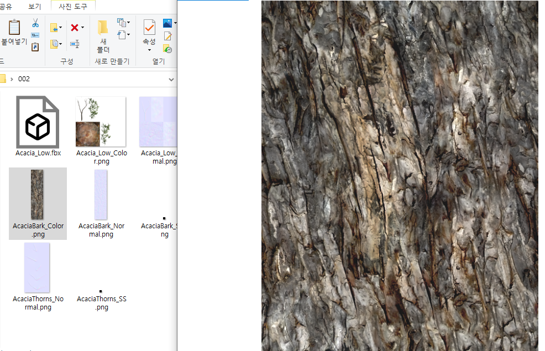Click the 002 folder breadcrumb
Screen dimensions: 545x351
tap(24, 79)
